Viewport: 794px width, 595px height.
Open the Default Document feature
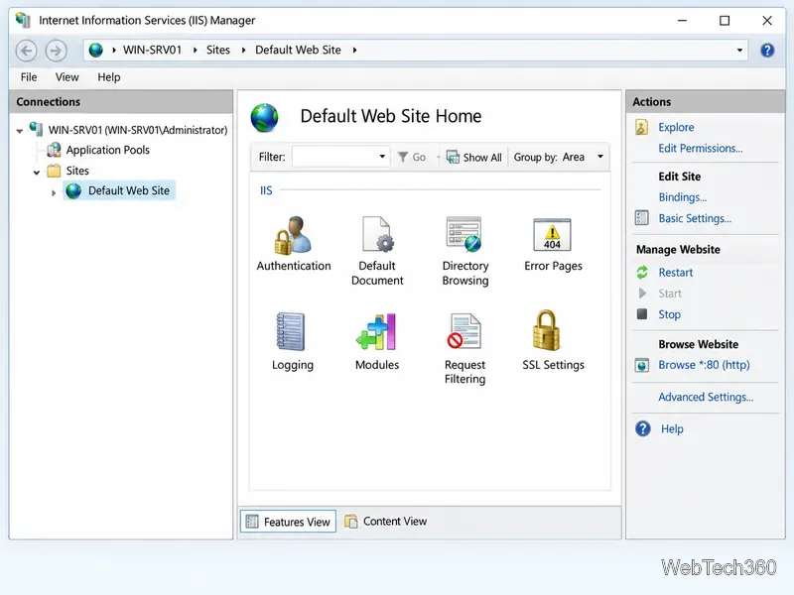point(377,251)
